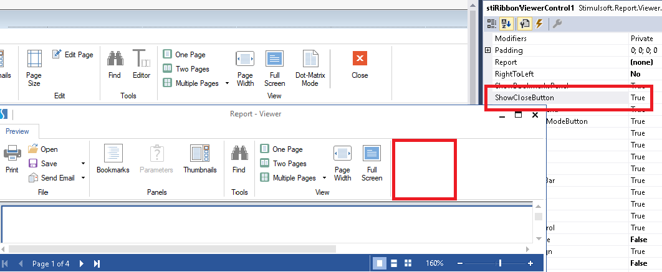Open the Send Email dropdown arrow
Image resolution: width=662 pixels, height=272 pixels.
pos(83,178)
